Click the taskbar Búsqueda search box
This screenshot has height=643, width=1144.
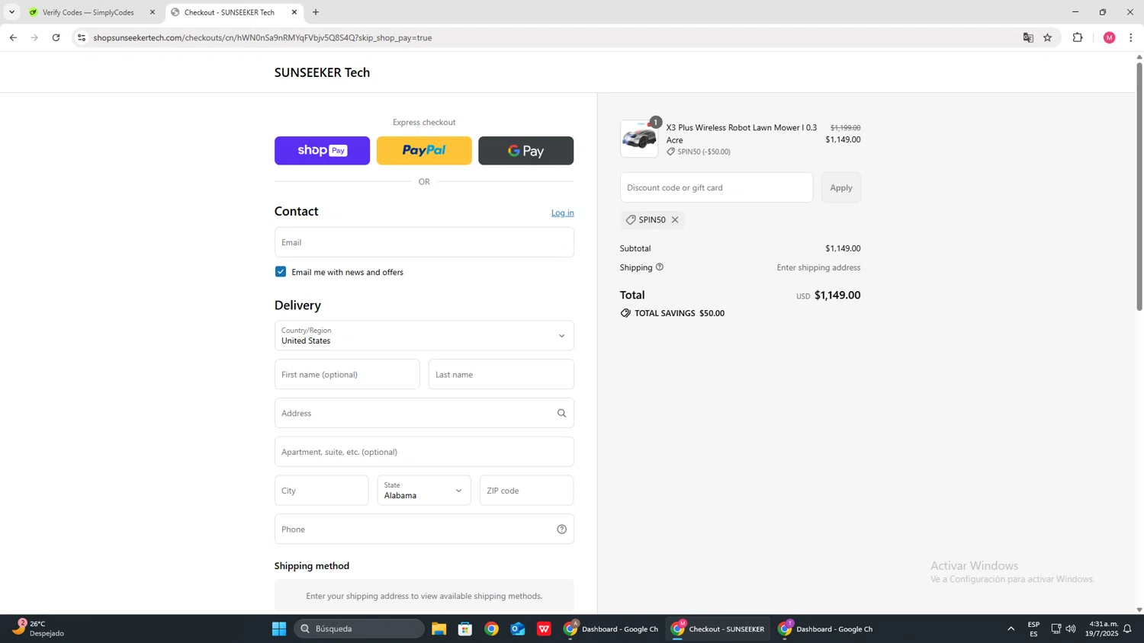coord(359,629)
